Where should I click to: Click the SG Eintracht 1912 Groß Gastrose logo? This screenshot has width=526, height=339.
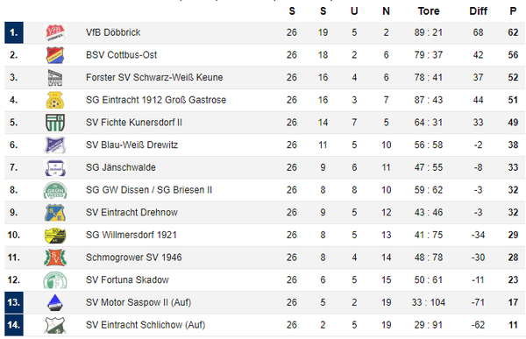coord(55,100)
